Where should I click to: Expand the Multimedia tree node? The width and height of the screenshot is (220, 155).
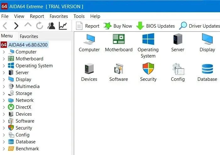click(4, 86)
